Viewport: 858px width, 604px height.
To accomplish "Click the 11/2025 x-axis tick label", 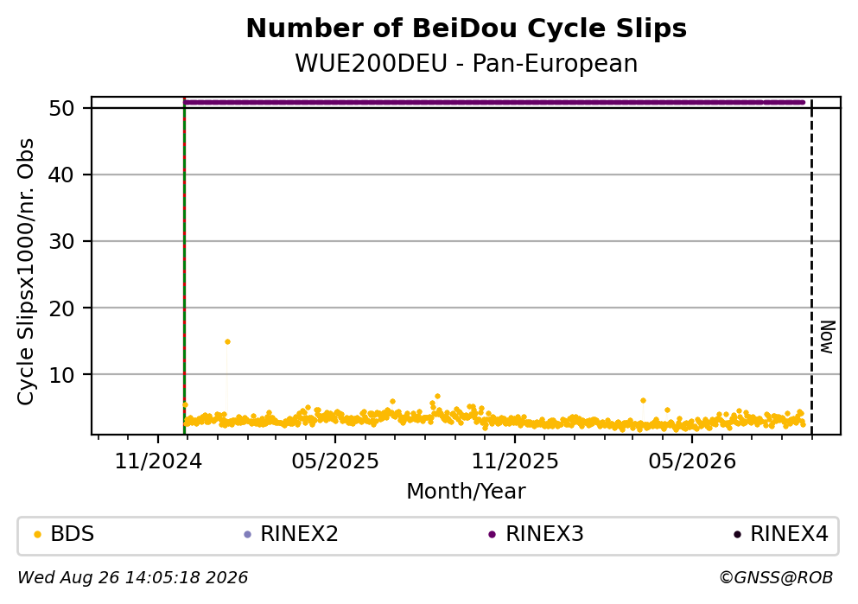I will 515,461.
